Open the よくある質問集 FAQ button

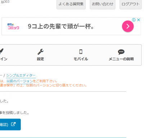click(x=71, y=4)
